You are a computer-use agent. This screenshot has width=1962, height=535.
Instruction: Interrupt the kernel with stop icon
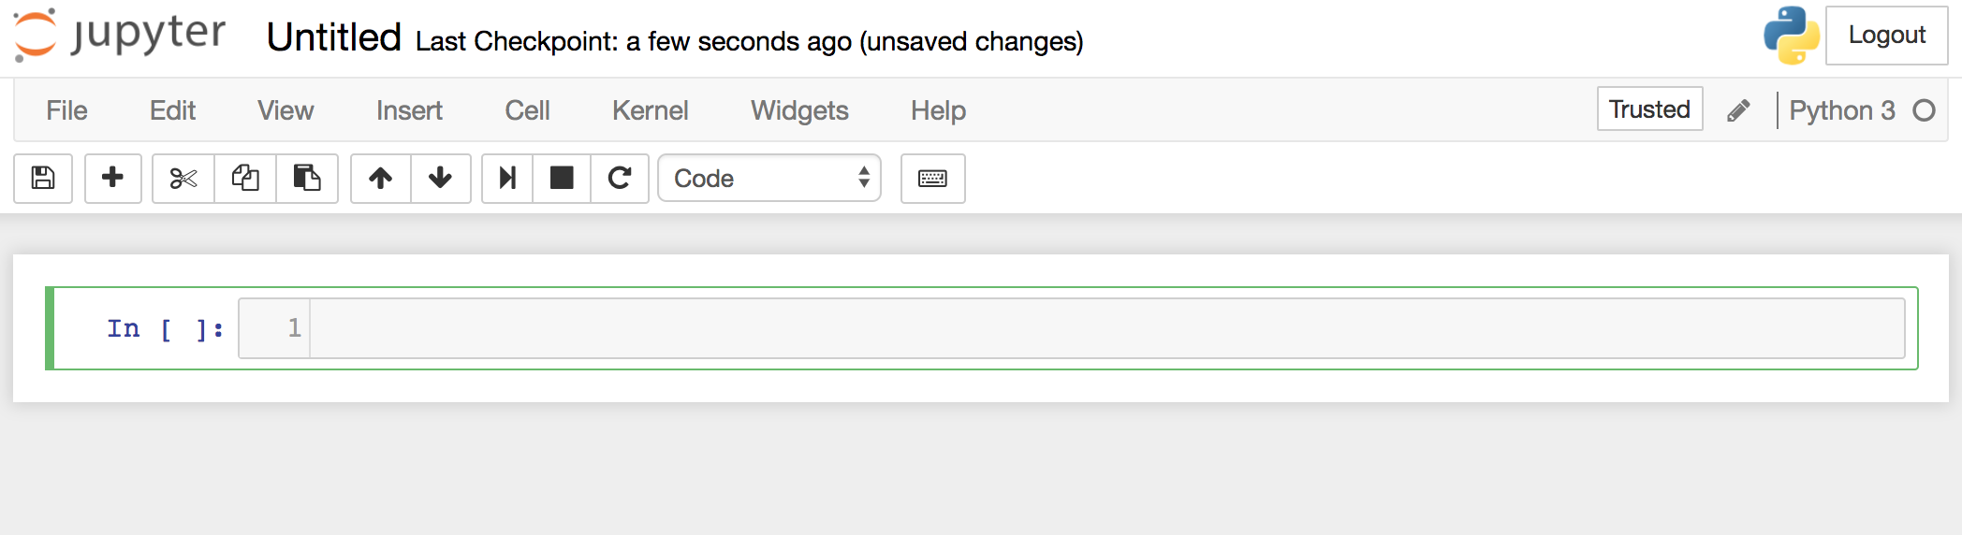pos(562,178)
